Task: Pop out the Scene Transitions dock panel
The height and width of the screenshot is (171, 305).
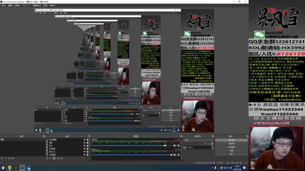Action: pos(213,136)
